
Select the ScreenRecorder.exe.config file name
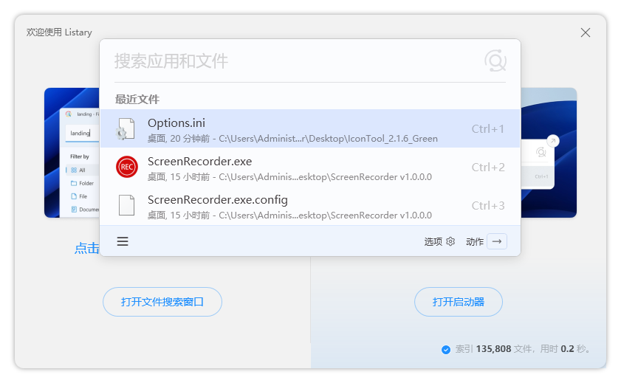[x=218, y=200]
